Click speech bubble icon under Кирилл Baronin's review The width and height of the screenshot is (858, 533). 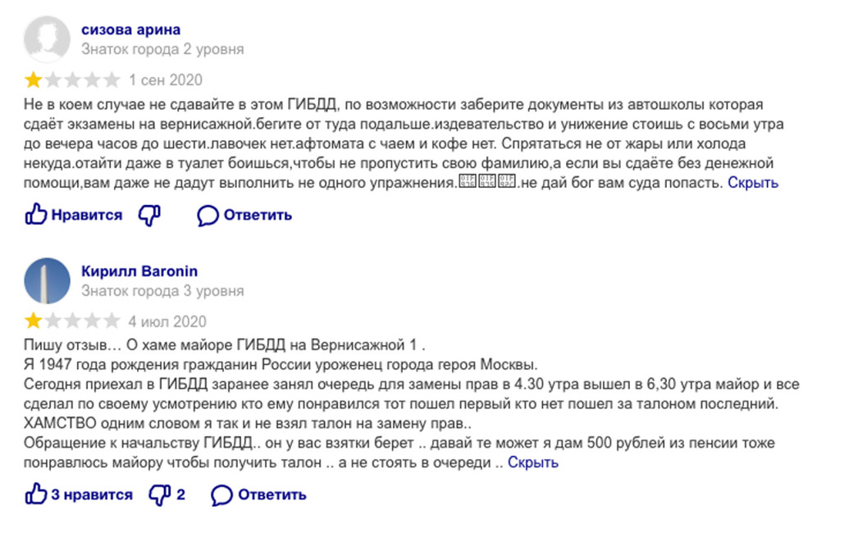click(x=221, y=495)
